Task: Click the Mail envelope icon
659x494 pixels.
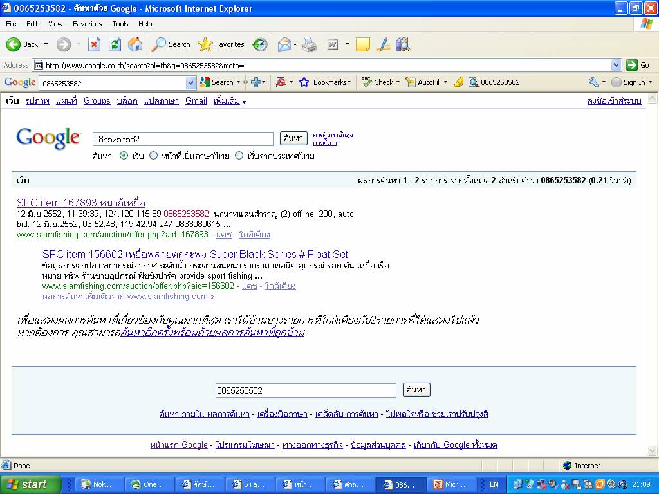Action: (x=284, y=44)
